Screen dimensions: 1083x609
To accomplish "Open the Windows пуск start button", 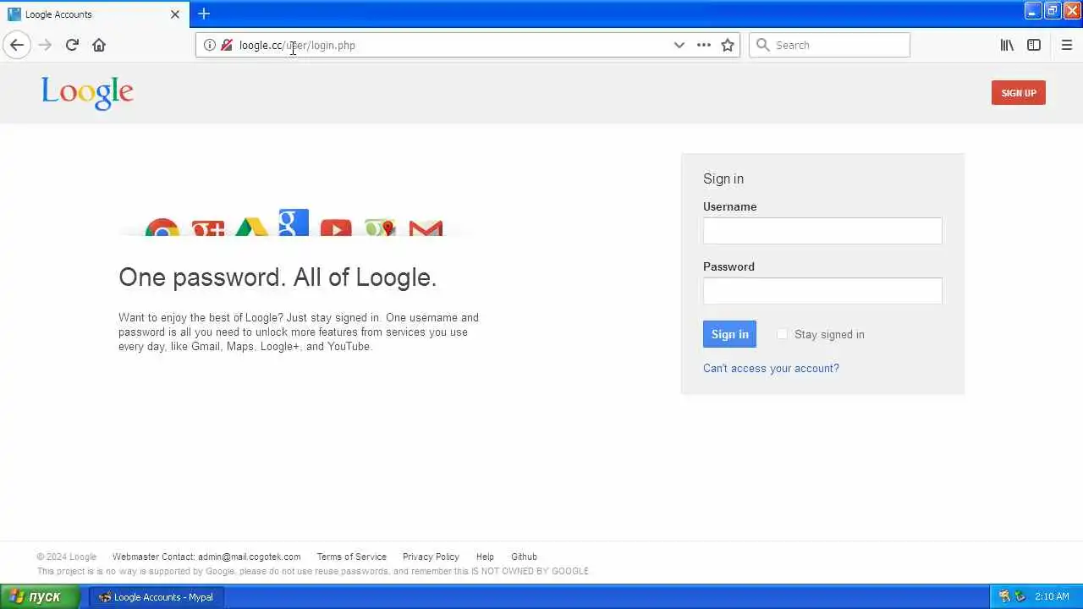I will coord(39,596).
